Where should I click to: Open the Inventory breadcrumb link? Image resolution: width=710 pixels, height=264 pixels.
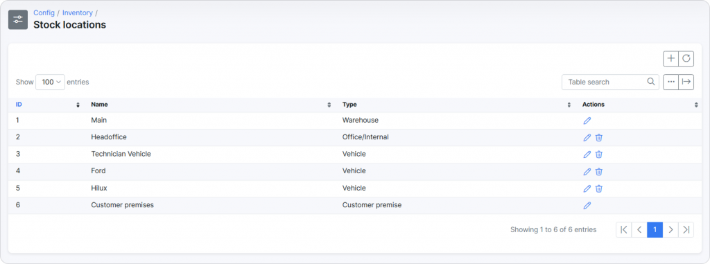(78, 12)
